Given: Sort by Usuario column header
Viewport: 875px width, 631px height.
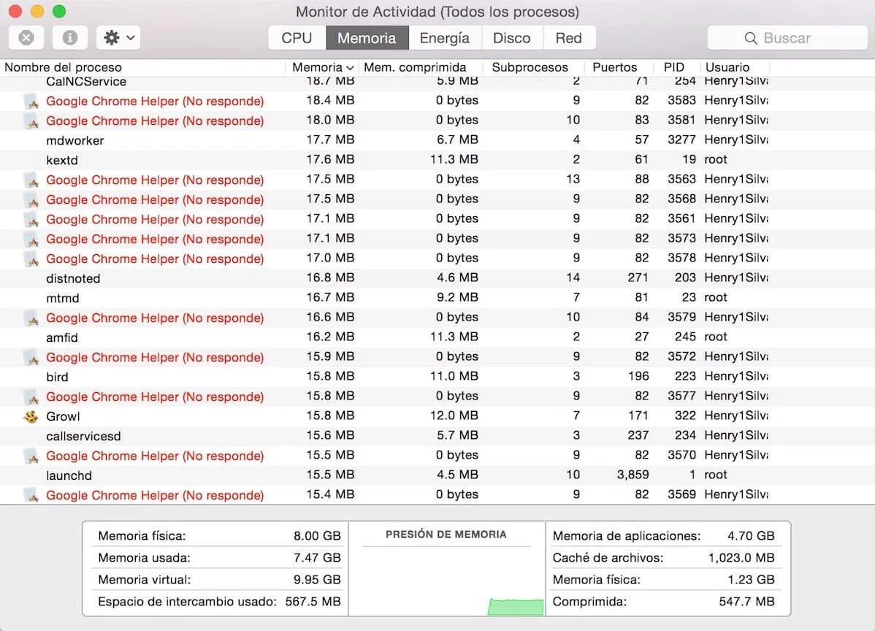Looking at the screenshot, I should pyautogui.click(x=734, y=67).
